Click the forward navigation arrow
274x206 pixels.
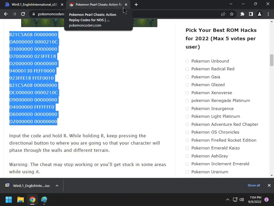tap(14, 14)
